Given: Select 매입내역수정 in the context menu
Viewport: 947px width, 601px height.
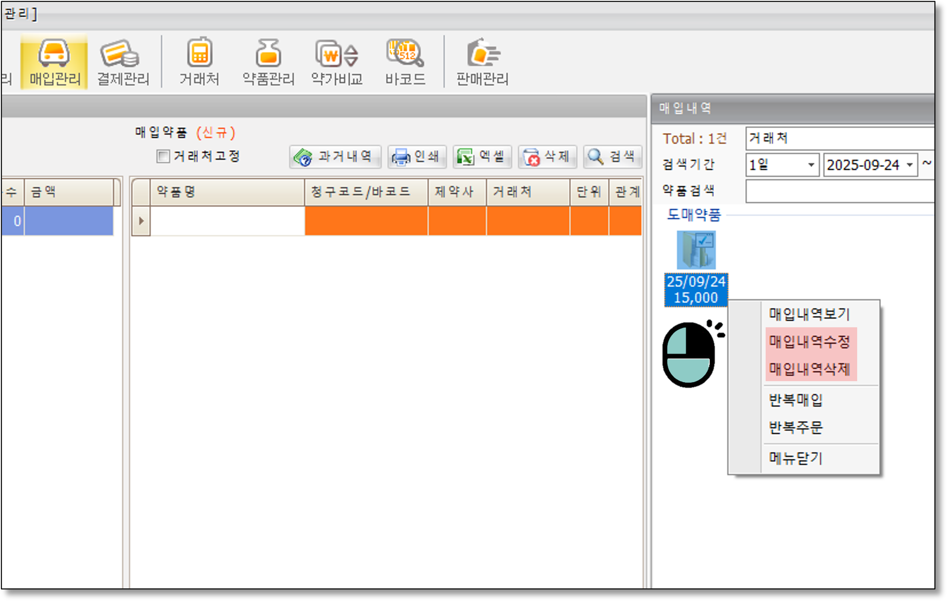Looking at the screenshot, I should [x=809, y=342].
